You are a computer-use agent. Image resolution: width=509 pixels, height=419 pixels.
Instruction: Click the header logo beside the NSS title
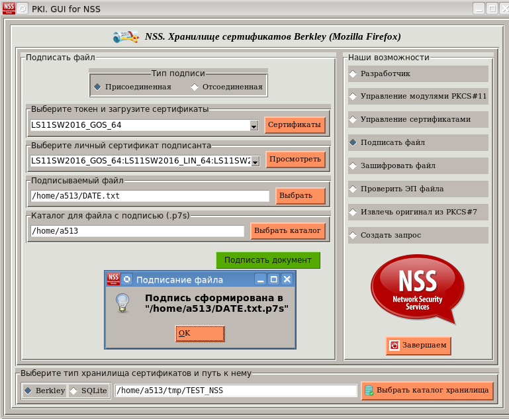[126, 37]
